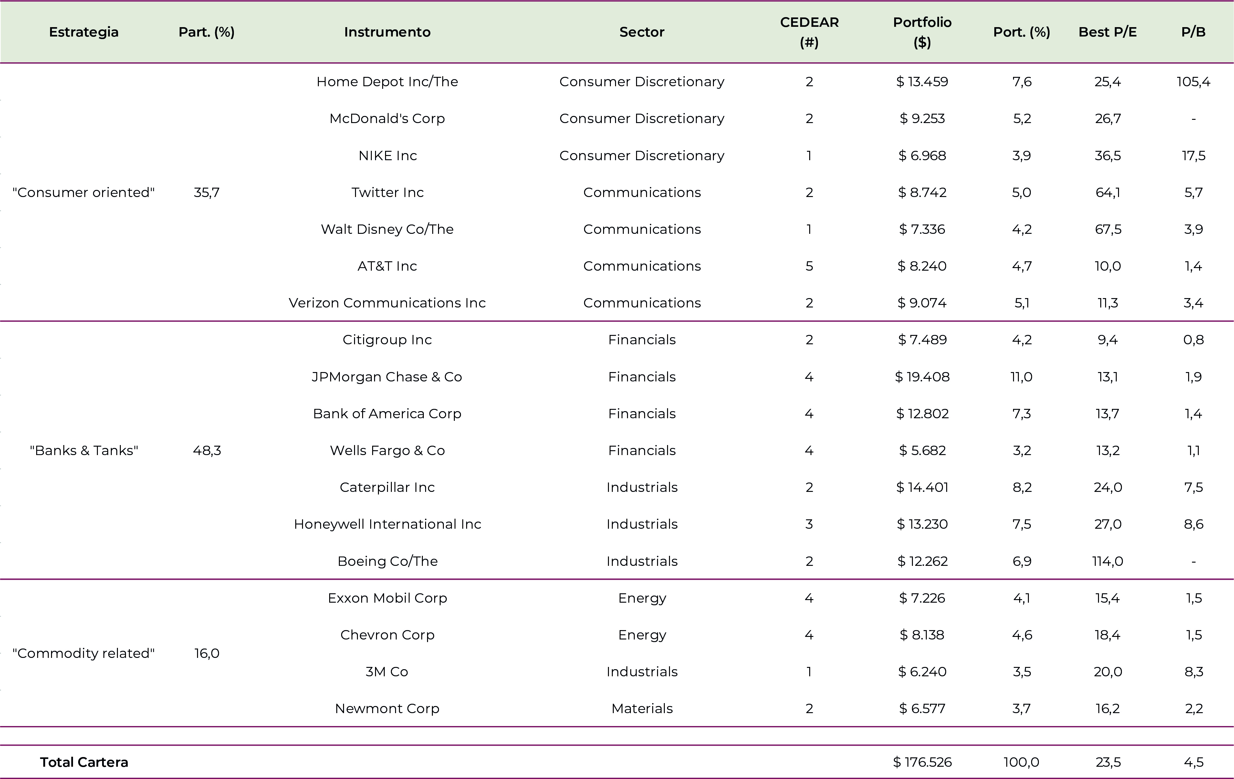The height and width of the screenshot is (779, 1234).
Task: Click 3M Co Industrials sector cell
Action: [642, 672]
